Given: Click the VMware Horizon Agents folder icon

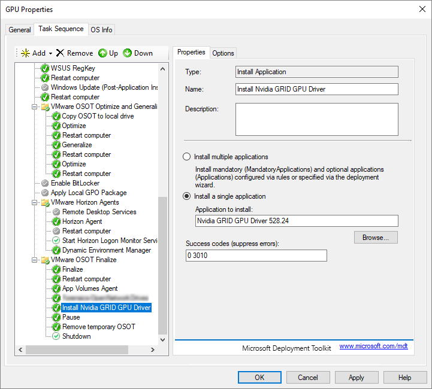Looking at the screenshot, I should click(45, 202).
